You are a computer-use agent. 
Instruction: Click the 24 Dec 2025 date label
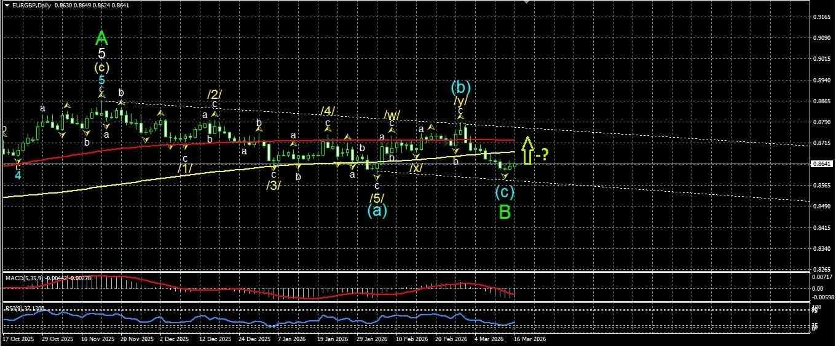click(254, 339)
